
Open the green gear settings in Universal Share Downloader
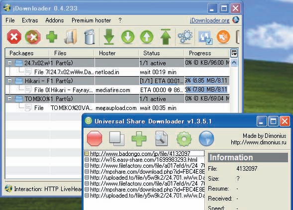184,139
